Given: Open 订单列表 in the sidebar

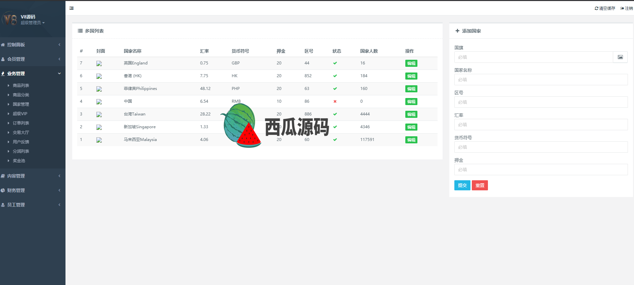Looking at the screenshot, I should pyautogui.click(x=21, y=123).
